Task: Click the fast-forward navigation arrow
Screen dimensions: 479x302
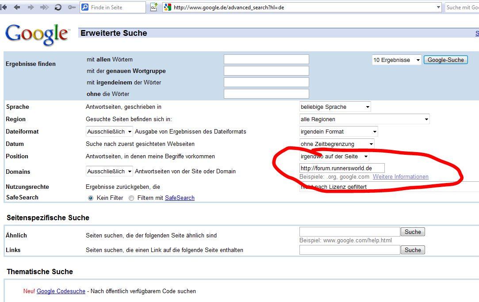Action: (44, 8)
